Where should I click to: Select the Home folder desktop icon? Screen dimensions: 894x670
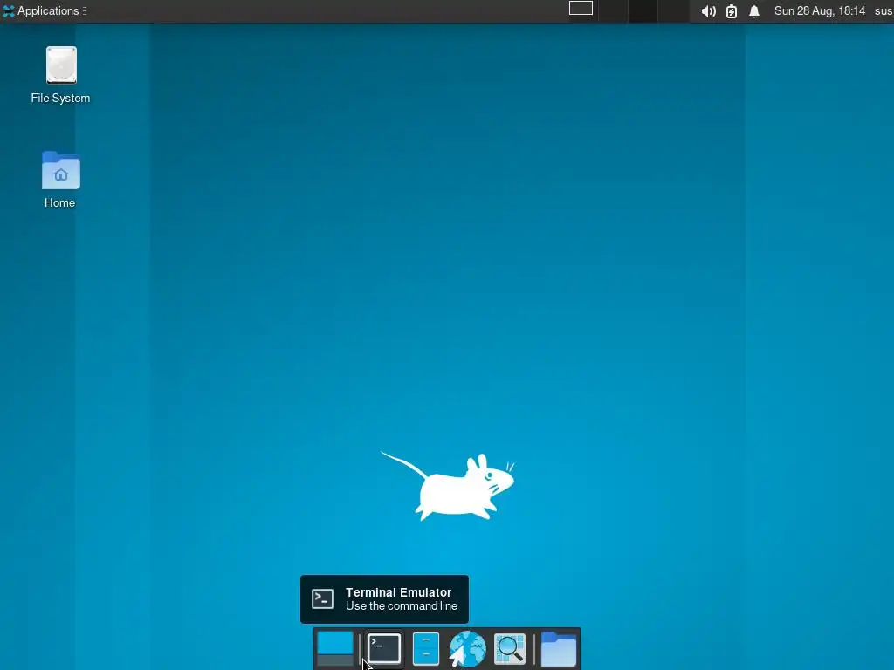[x=60, y=180]
